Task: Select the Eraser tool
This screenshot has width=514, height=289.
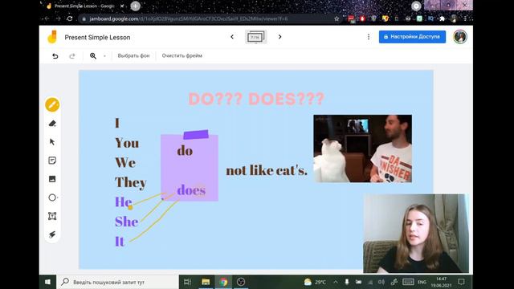Action: pos(52,124)
